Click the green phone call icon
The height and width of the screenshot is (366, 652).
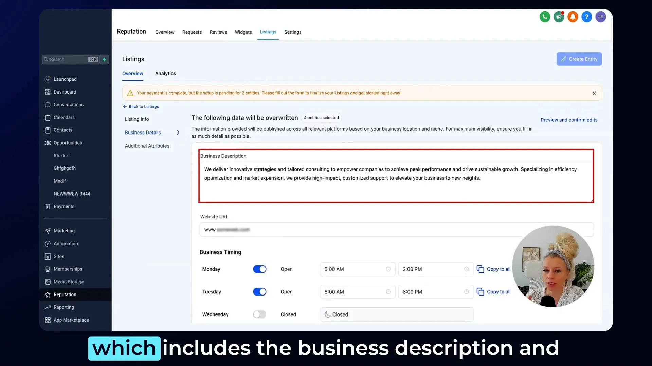point(545,17)
